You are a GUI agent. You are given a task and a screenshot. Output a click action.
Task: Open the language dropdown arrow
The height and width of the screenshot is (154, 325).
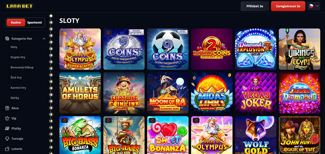pyautogui.click(x=317, y=6)
